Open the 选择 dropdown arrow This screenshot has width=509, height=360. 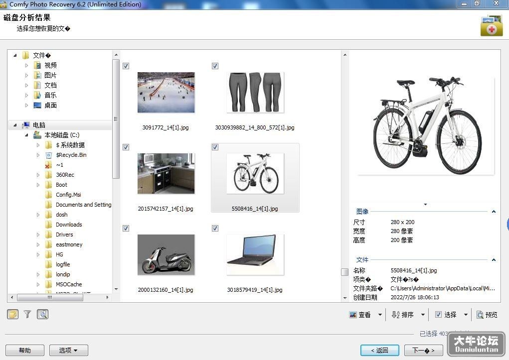coord(466,315)
